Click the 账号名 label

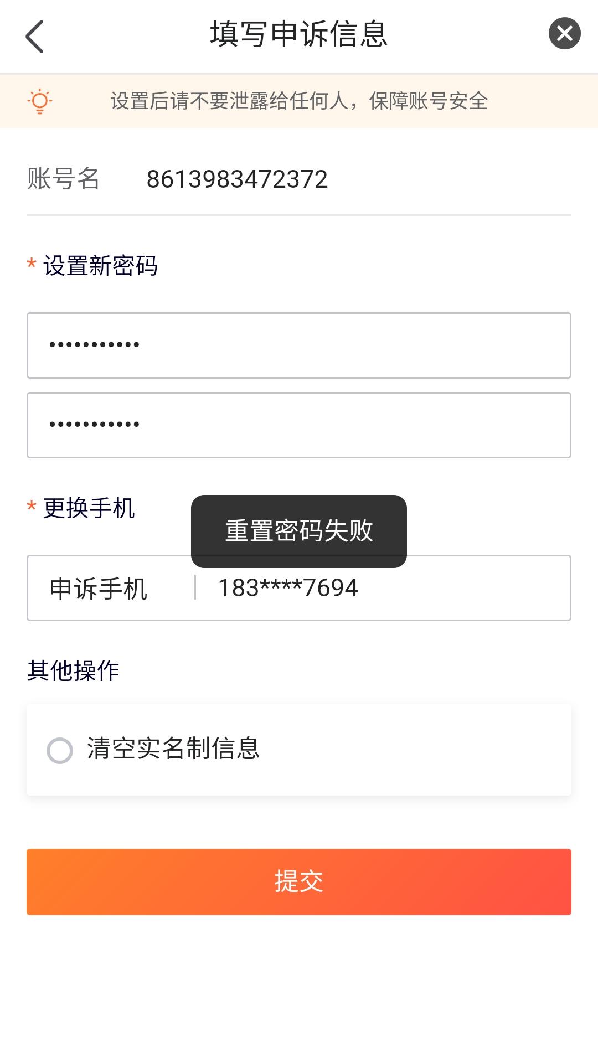pos(63,179)
